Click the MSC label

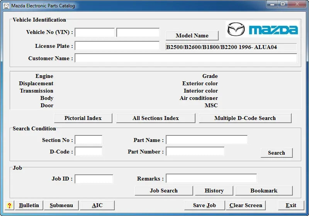(211, 105)
